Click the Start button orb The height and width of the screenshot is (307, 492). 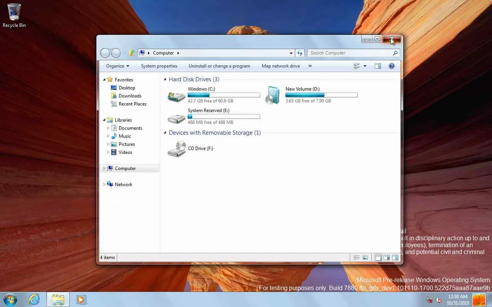10,299
